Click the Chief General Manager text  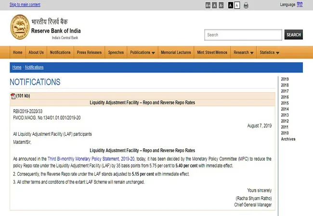click(x=253, y=204)
